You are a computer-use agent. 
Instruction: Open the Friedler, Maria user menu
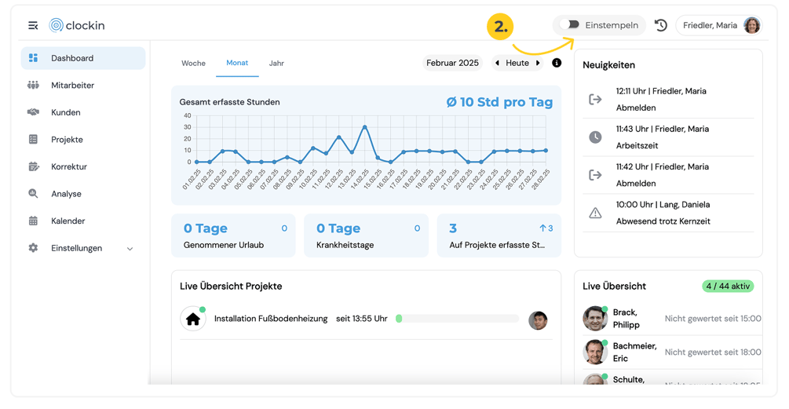(x=720, y=26)
